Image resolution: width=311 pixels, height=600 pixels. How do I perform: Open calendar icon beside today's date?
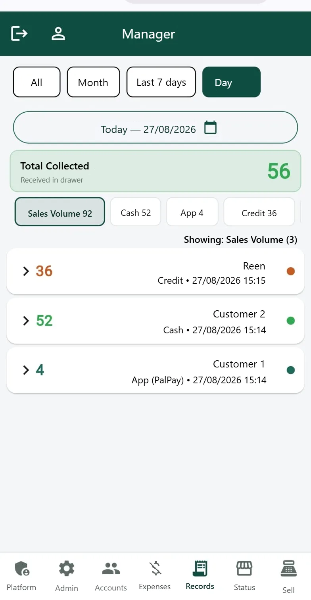click(210, 128)
